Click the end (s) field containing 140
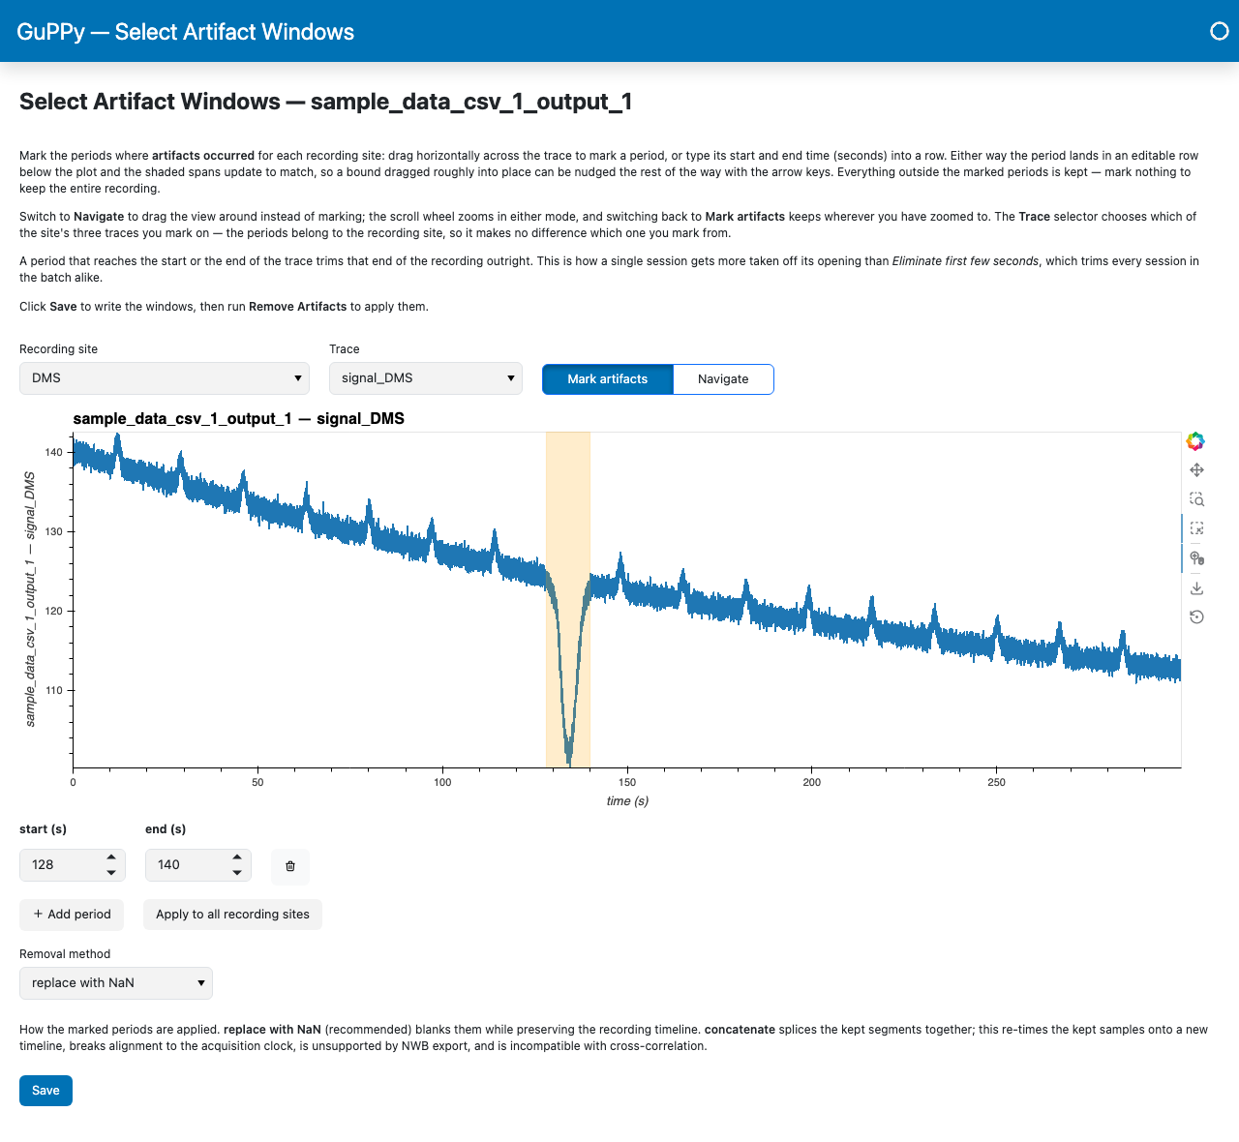1239x1142 pixels. (198, 865)
